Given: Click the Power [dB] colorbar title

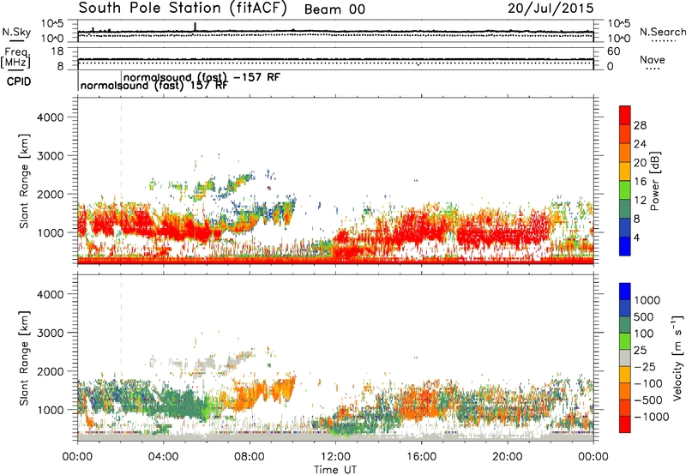Looking at the screenshot, I should [654, 181].
